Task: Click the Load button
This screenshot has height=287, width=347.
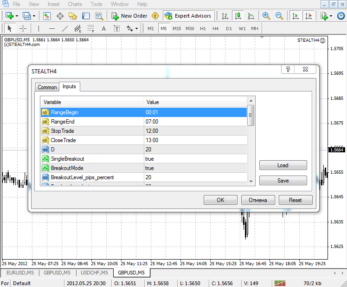Action: click(x=283, y=165)
